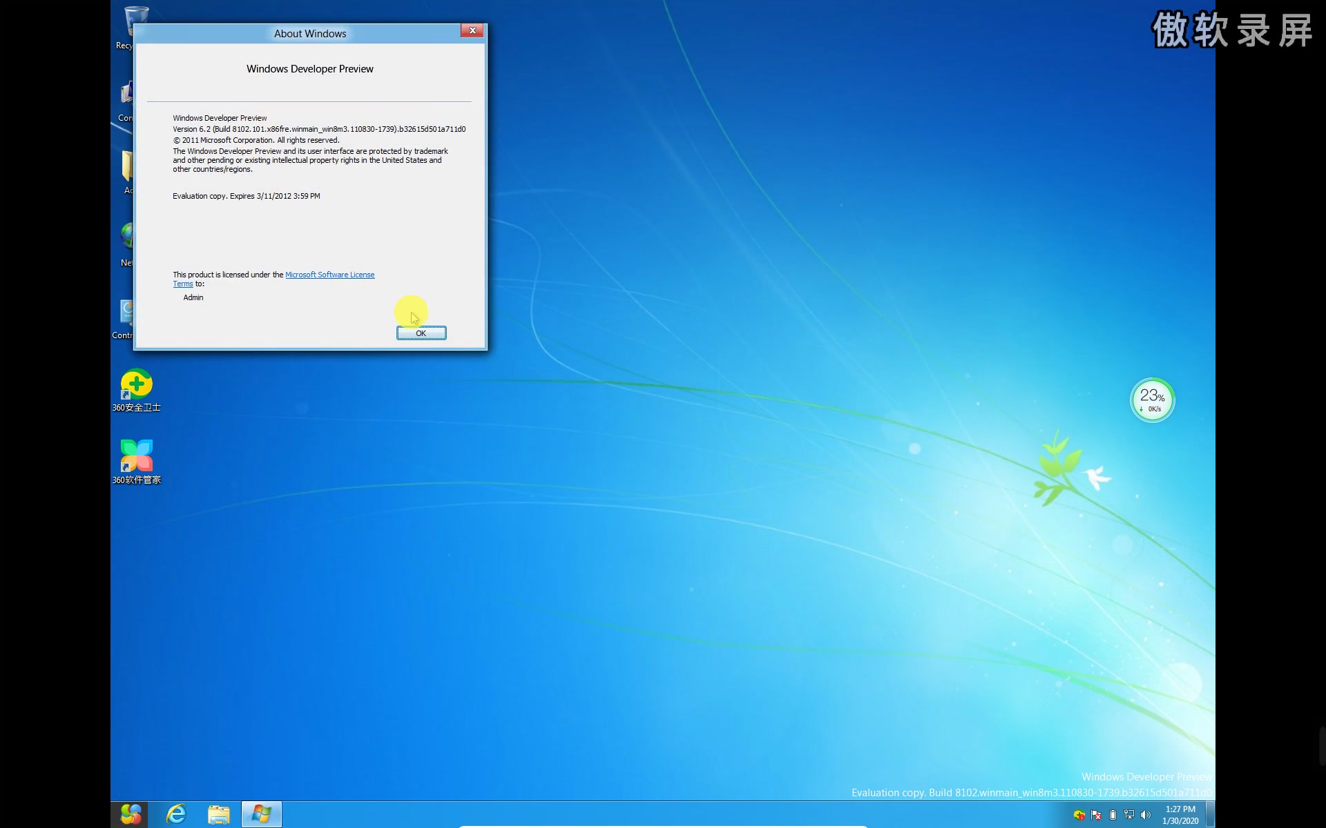The image size is (1326, 828).
Task: Click the About Windows title bar text
Action: click(310, 34)
